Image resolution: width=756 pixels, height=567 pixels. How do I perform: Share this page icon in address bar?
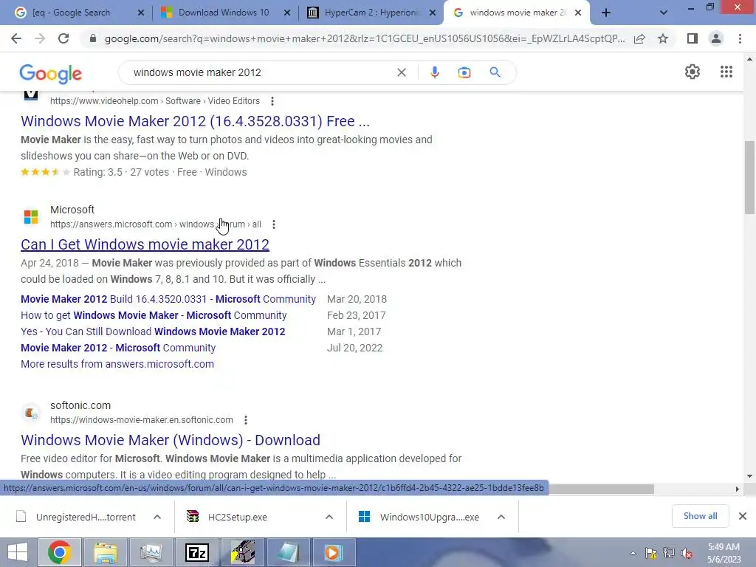pyautogui.click(x=639, y=38)
